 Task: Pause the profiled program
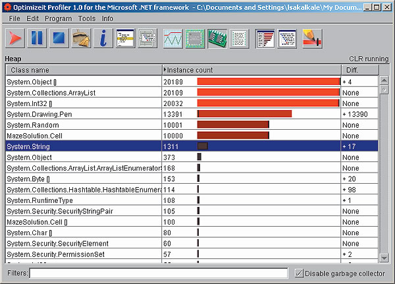[x=37, y=38]
